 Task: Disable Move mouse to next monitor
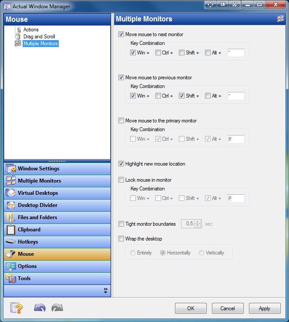121,34
